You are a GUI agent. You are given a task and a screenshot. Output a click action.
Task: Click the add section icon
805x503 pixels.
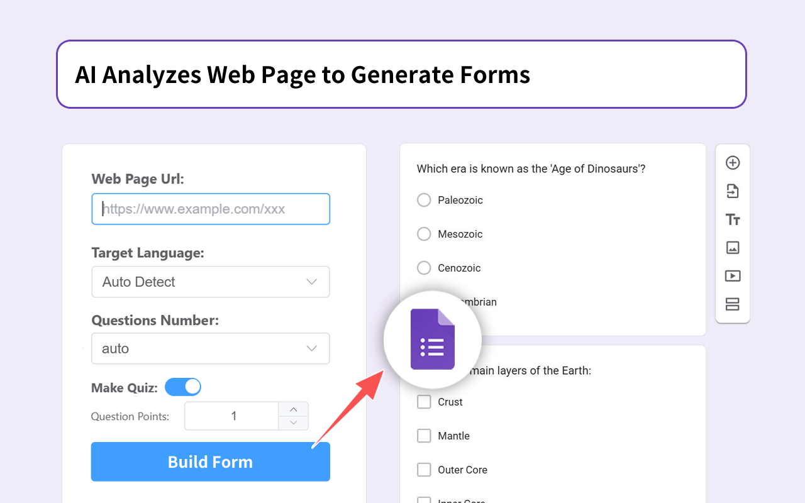(x=733, y=304)
